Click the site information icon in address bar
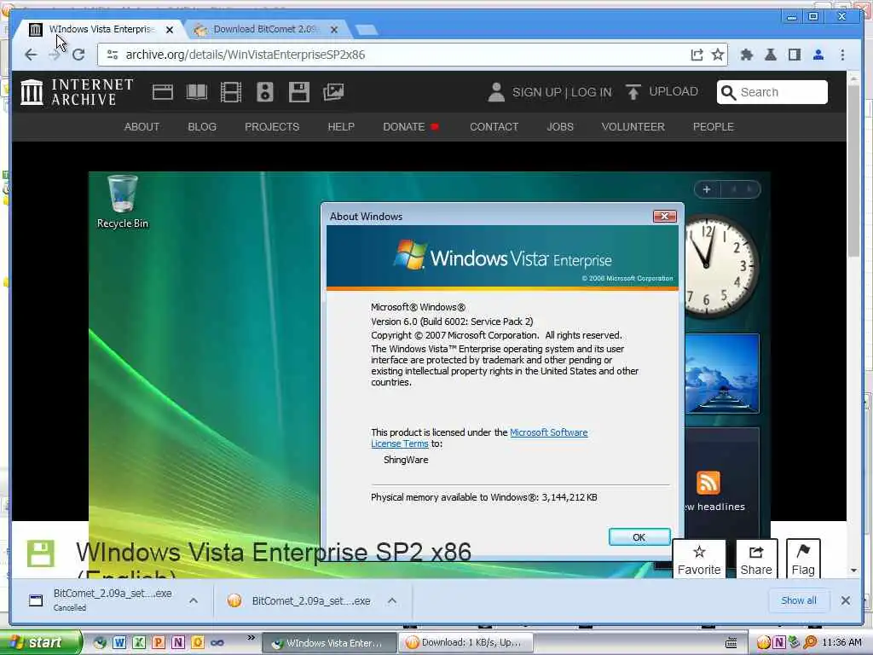The width and height of the screenshot is (873, 655). pyautogui.click(x=113, y=55)
